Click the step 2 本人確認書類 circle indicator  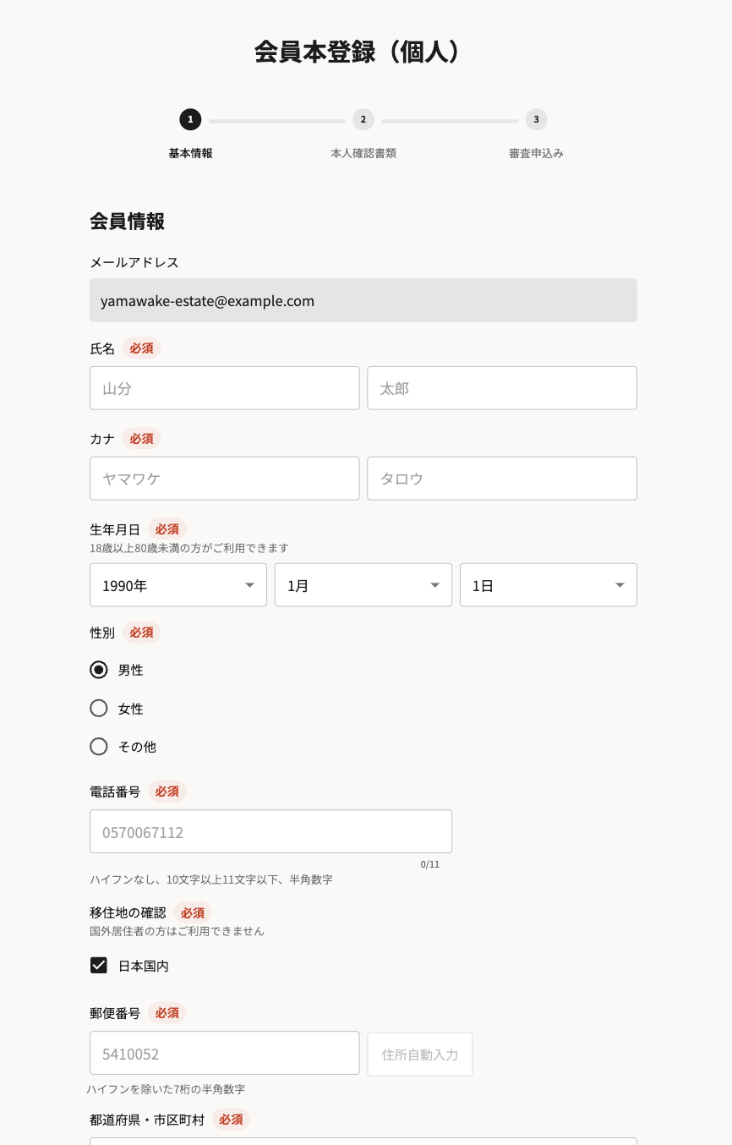(x=363, y=119)
